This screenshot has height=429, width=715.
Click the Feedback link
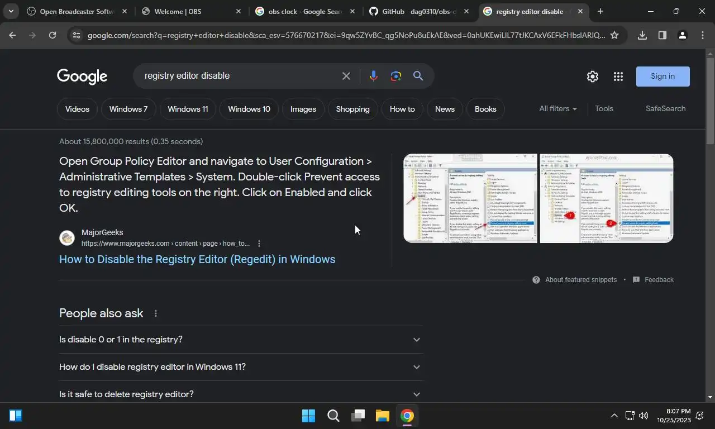click(x=659, y=280)
